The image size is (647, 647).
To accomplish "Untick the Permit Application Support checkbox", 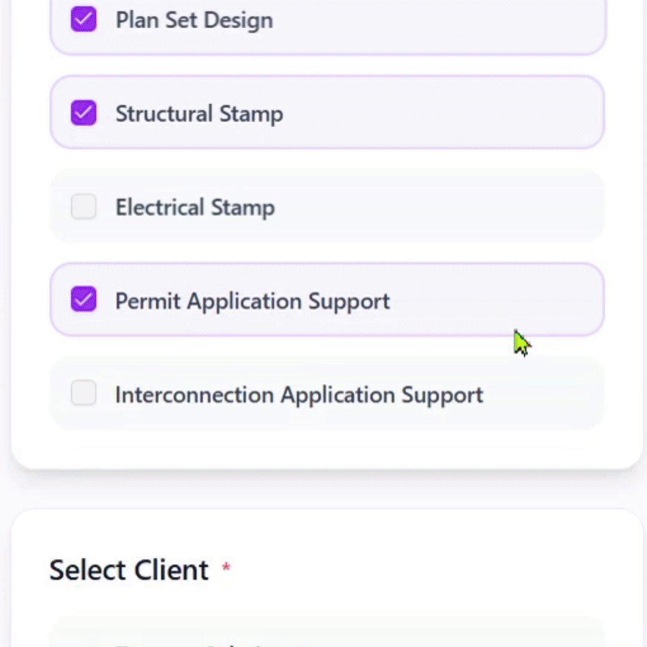I will click(x=83, y=300).
